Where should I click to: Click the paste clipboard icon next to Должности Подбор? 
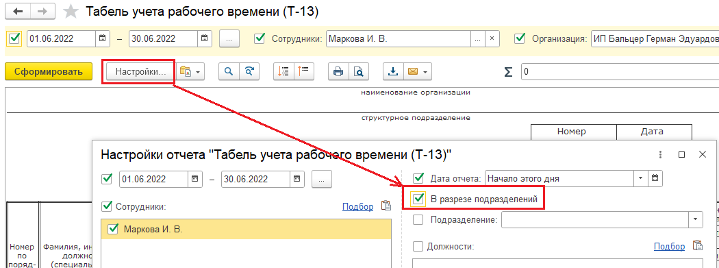[698, 246]
